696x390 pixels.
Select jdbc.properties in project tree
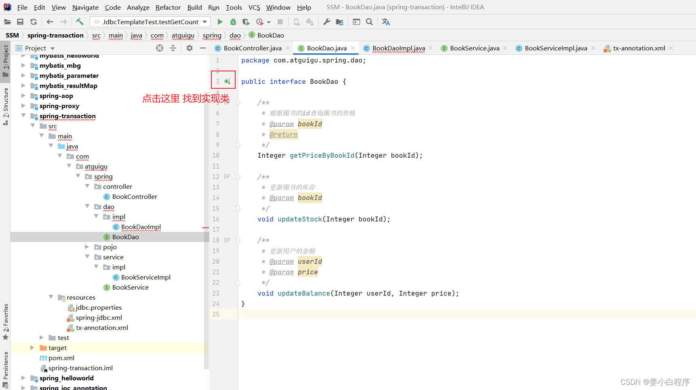(99, 307)
